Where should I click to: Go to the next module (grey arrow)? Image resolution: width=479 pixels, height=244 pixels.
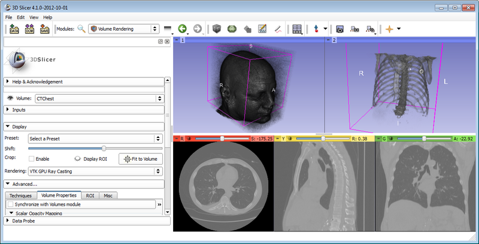click(x=198, y=29)
